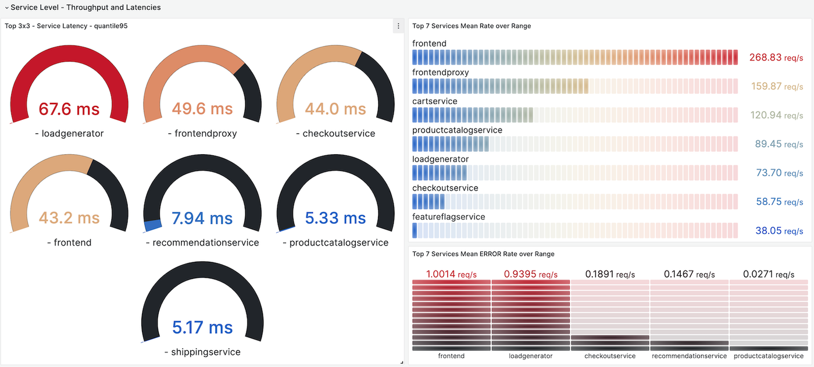This screenshot has height=367, width=814.
Task: Click the frontend label in the mean rate panel
Action: [x=429, y=43]
